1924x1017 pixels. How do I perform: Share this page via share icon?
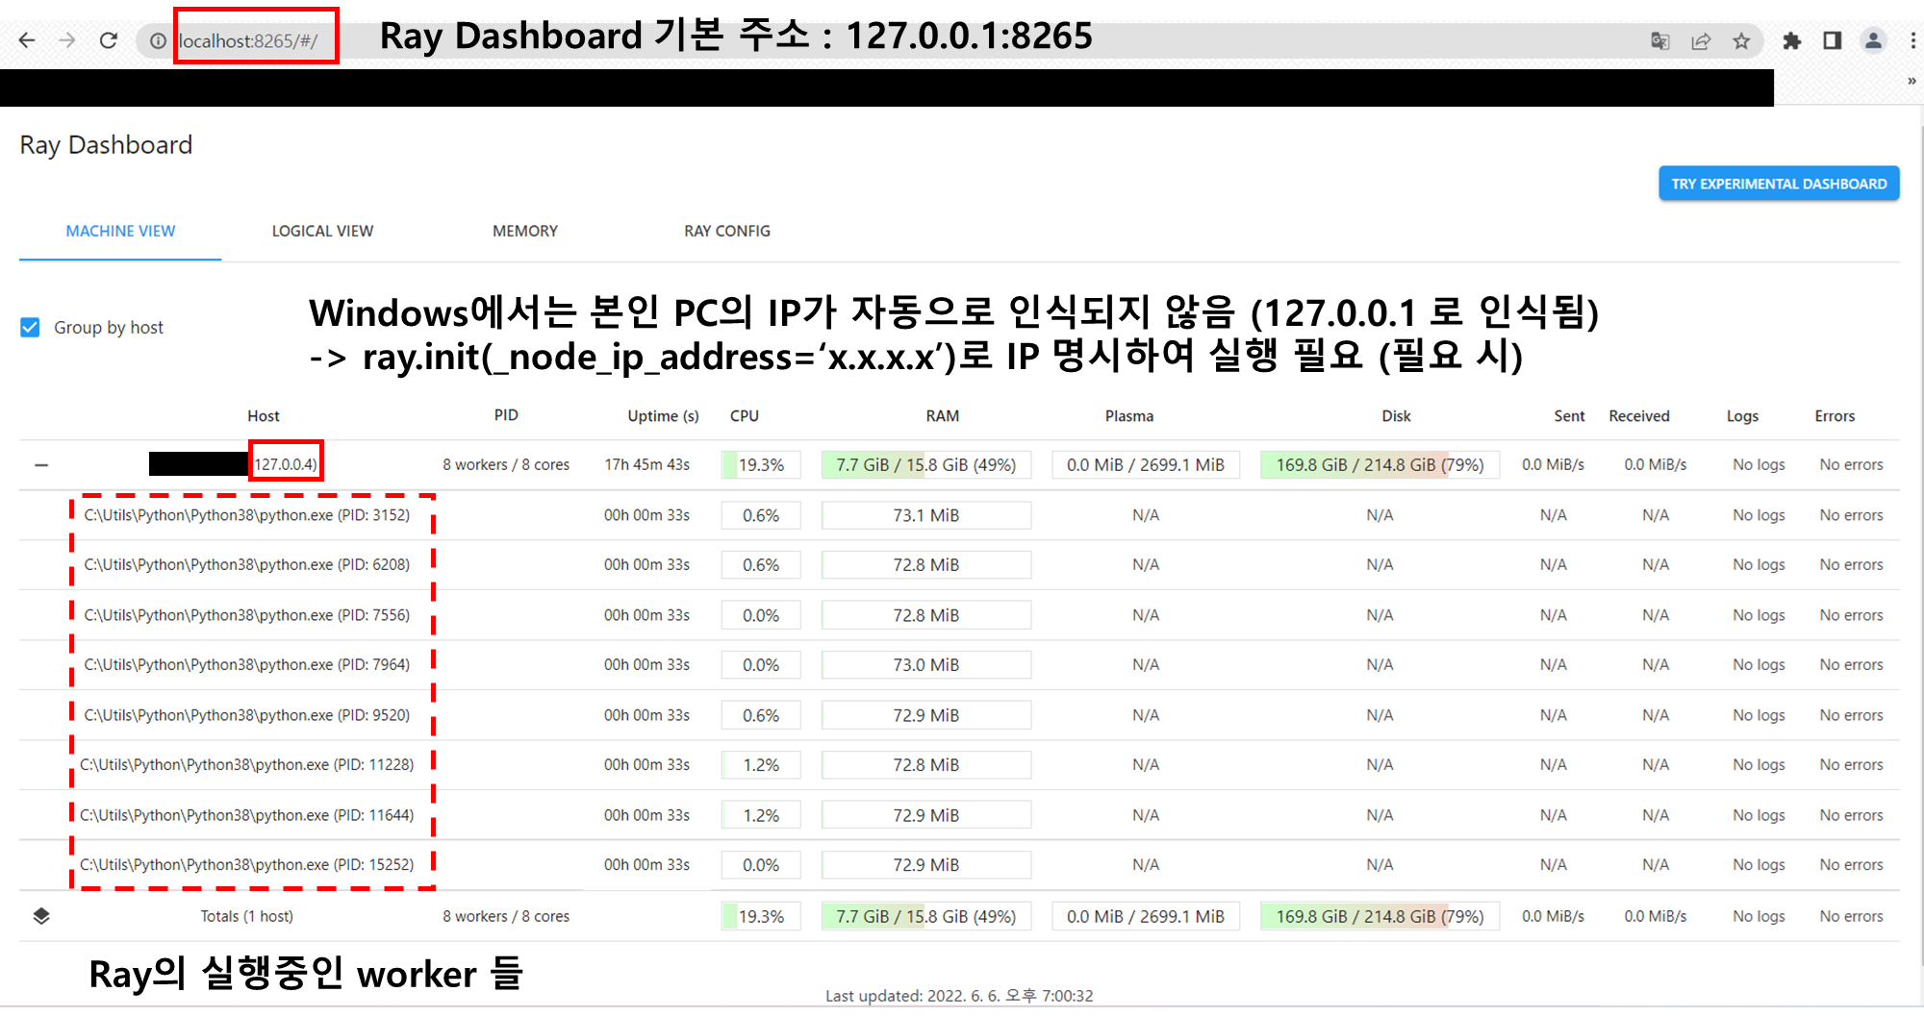(x=1701, y=41)
